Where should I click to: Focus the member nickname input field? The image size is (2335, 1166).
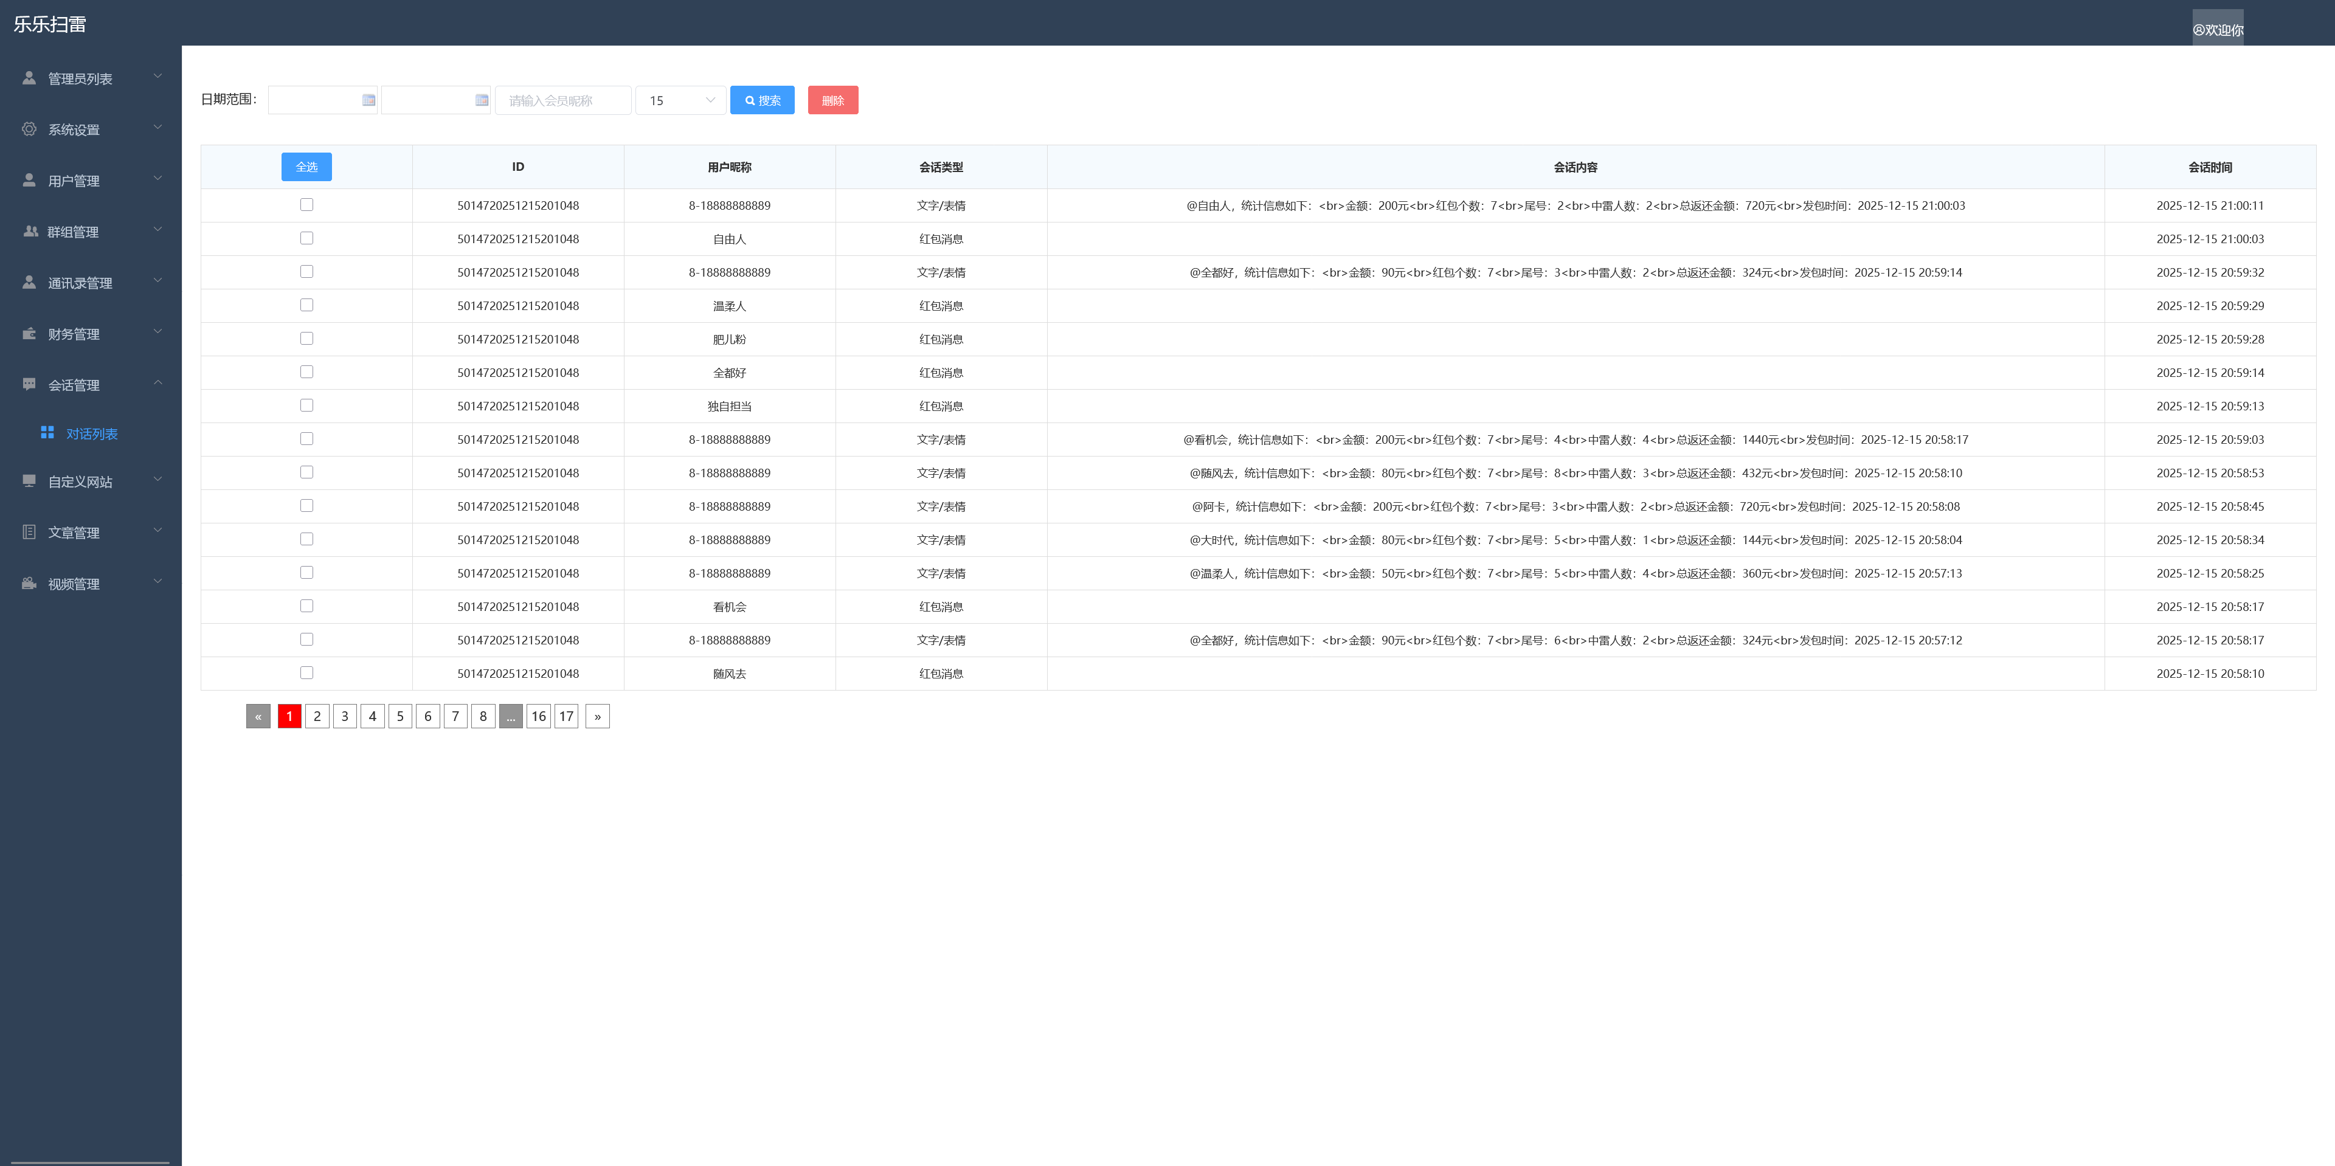pyautogui.click(x=563, y=100)
